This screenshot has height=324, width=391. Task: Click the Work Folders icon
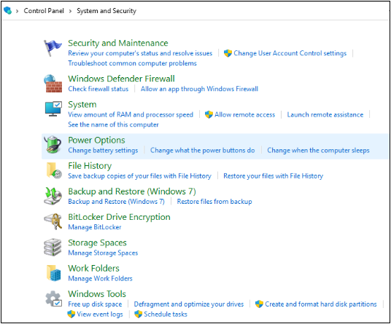coord(53,273)
